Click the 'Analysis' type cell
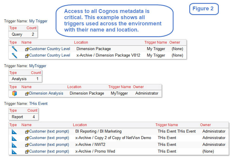The image size is (233, 160). point(19,79)
